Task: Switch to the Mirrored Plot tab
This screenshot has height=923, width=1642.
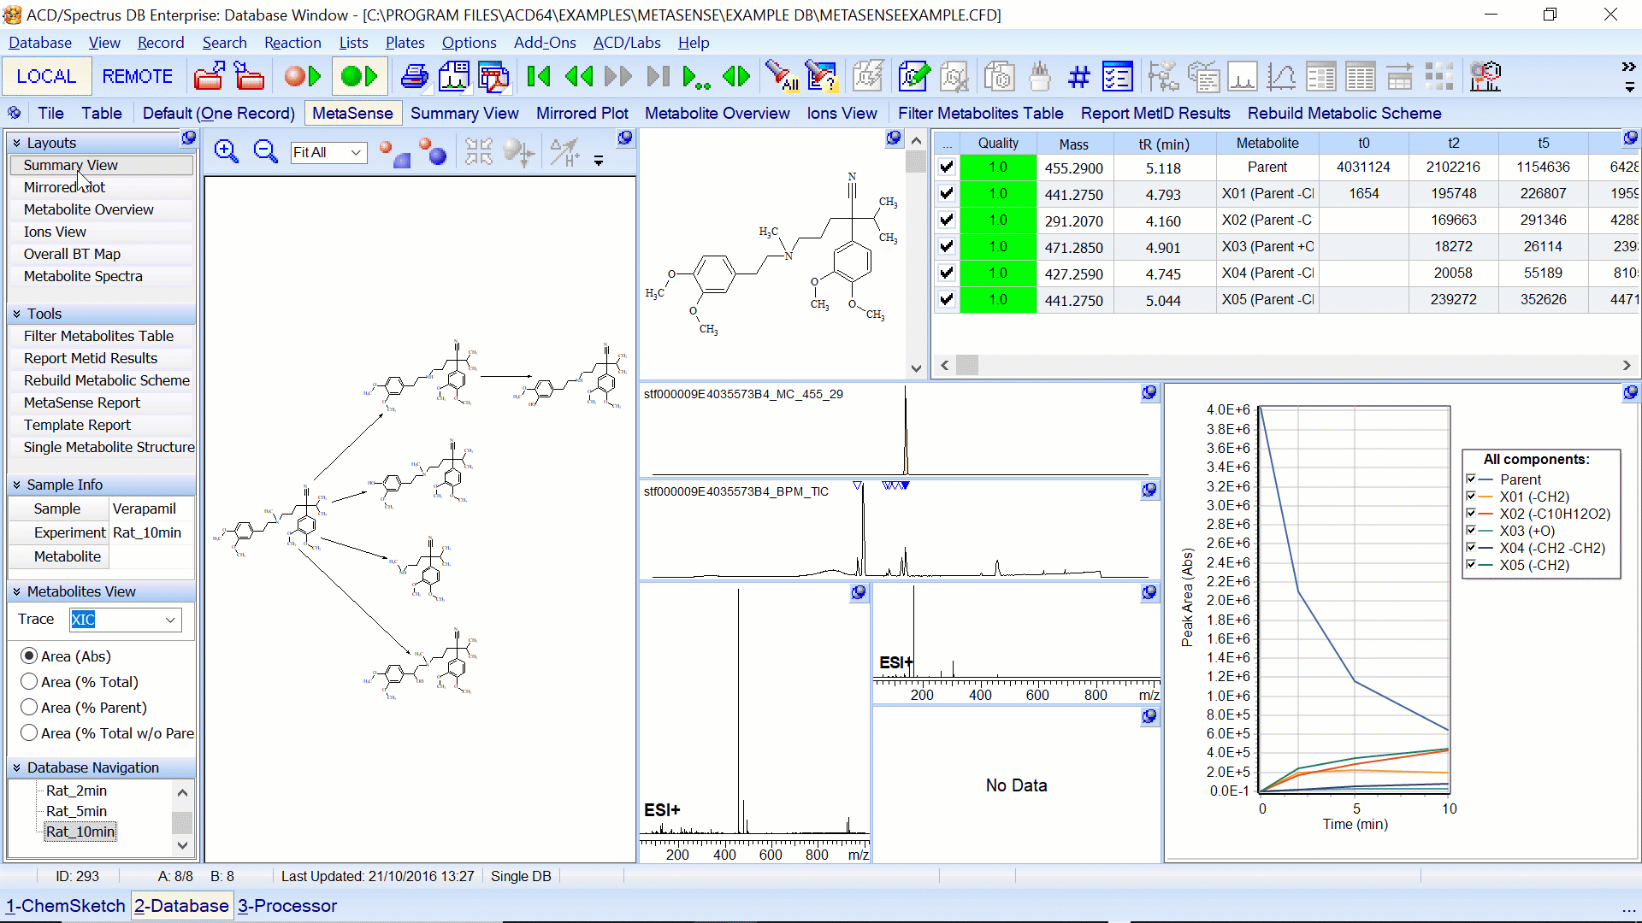Action: coord(582,113)
